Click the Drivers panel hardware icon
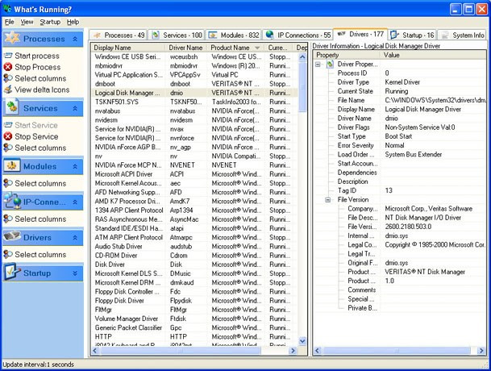The width and height of the screenshot is (491, 371). (12, 236)
